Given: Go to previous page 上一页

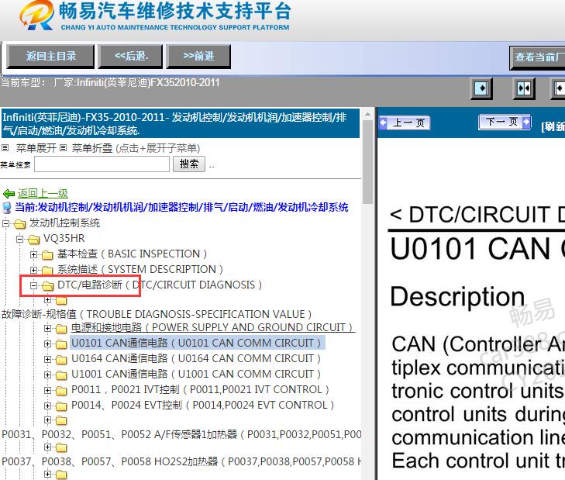Looking at the screenshot, I should [405, 123].
